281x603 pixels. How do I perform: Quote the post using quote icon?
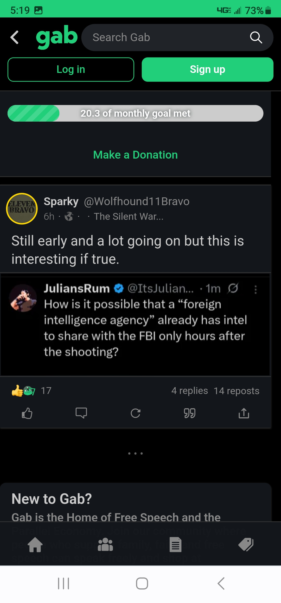(x=190, y=413)
